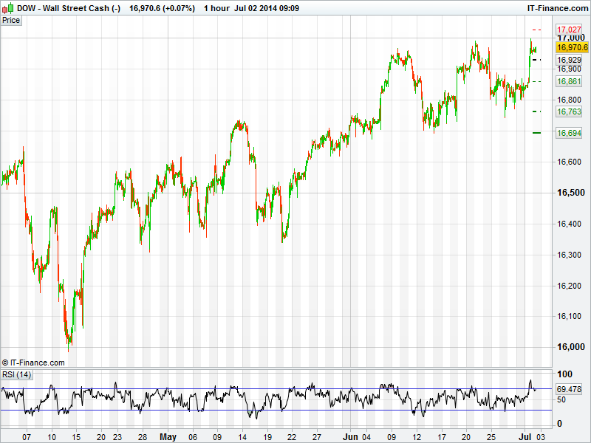Click the RSI value 69.478 label
The image size is (591, 443).
[569, 389]
